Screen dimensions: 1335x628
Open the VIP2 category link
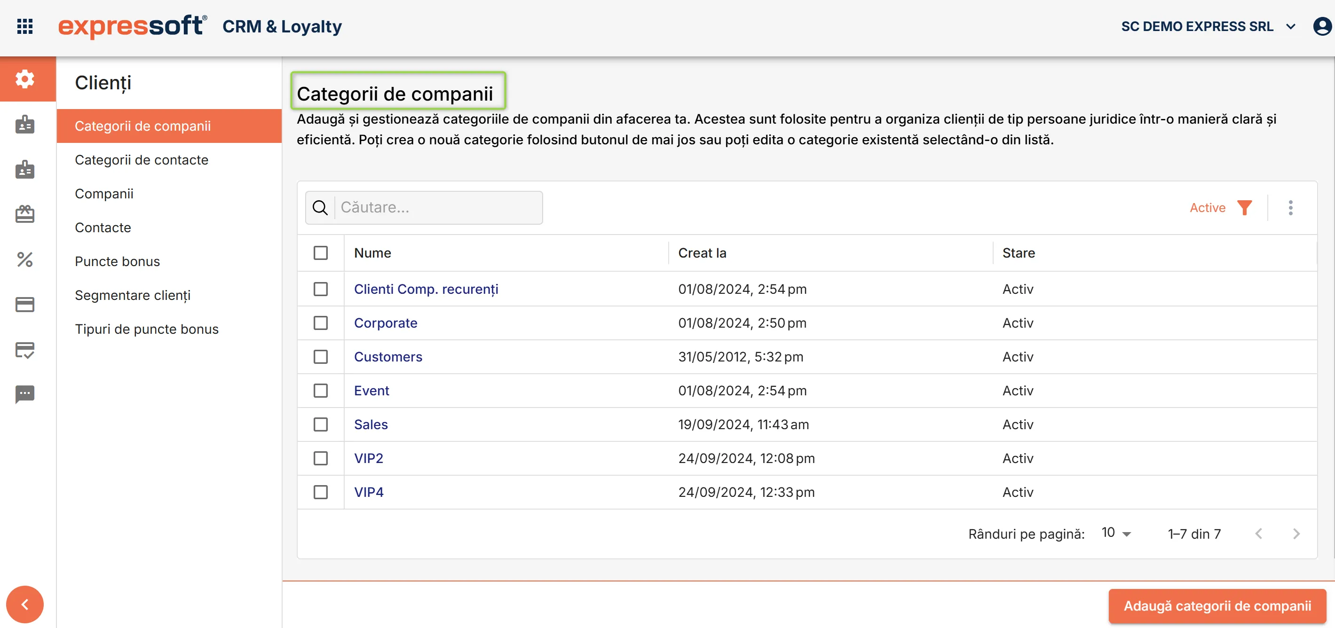[369, 458]
